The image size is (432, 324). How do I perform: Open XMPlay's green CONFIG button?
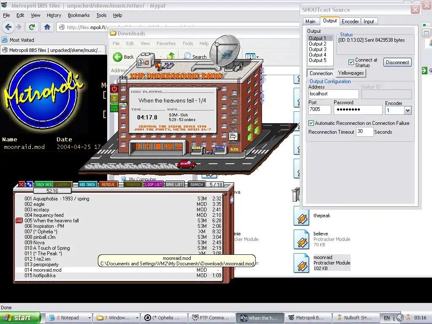pos(114,108)
